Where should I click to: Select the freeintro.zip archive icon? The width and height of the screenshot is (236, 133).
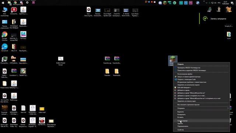(x=107, y=60)
